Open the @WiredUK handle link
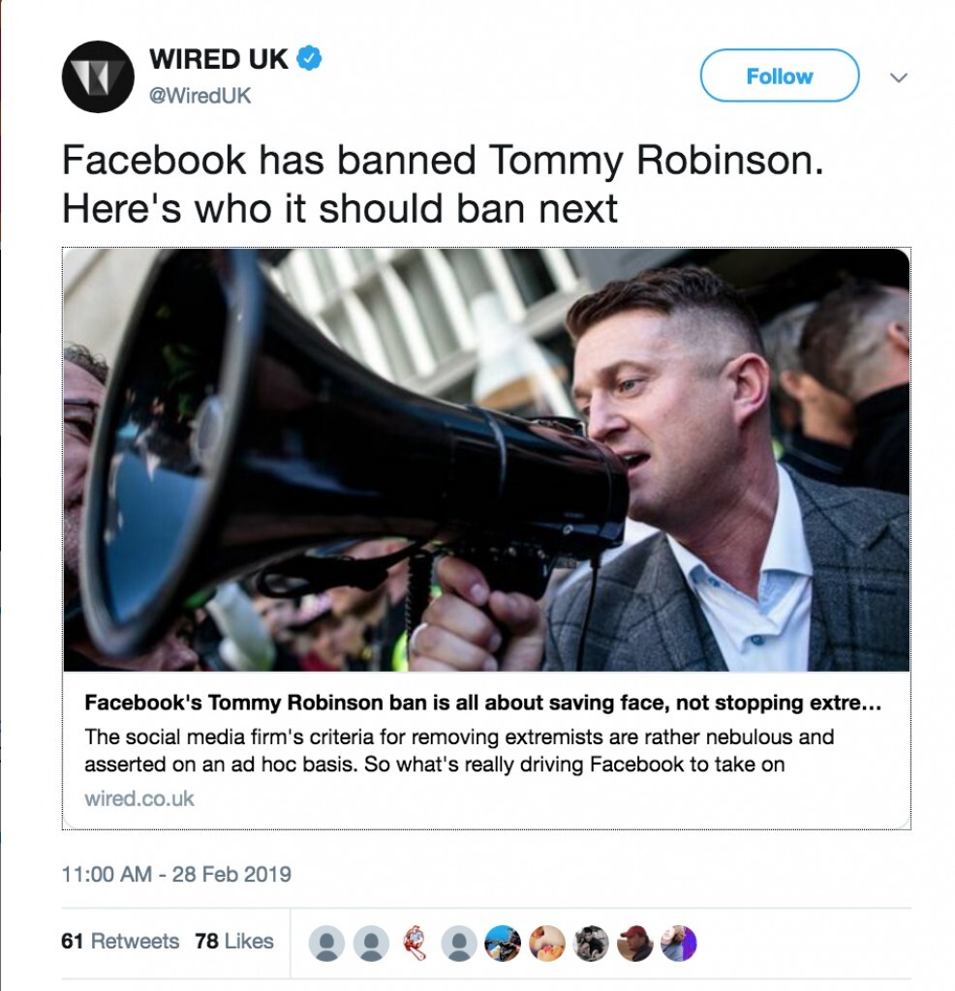Screen dimensions: 955x991 [x=200, y=96]
